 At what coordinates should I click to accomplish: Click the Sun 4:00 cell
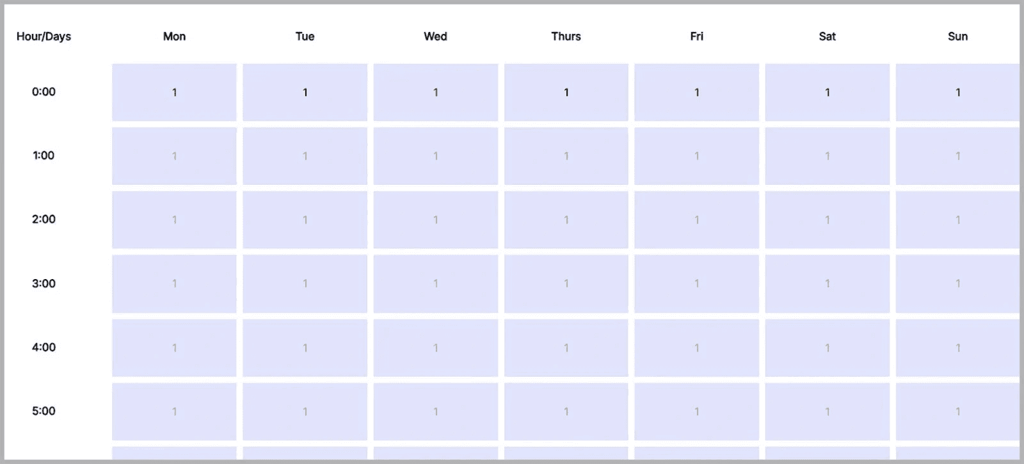click(958, 348)
